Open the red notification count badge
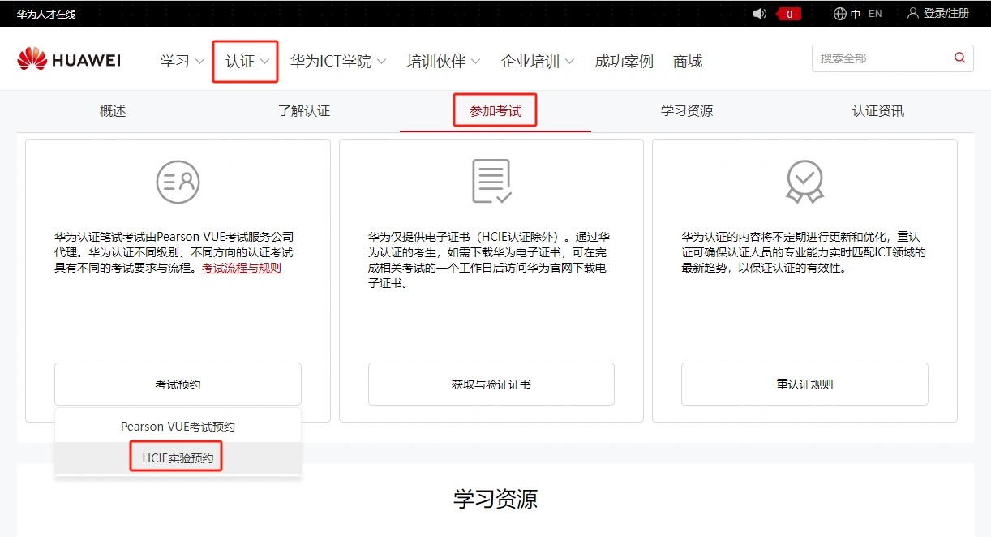The height and width of the screenshot is (537, 991). point(789,14)
